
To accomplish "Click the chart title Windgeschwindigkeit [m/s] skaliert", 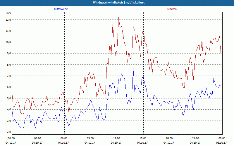I will point(119,3).
